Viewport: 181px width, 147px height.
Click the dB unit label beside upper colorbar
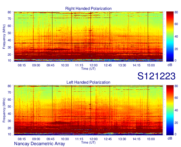[170, 65]
